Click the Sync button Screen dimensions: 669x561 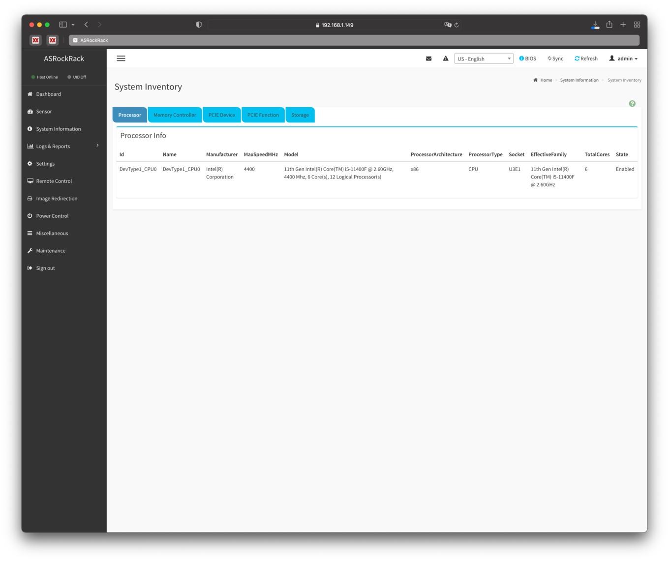555,59
